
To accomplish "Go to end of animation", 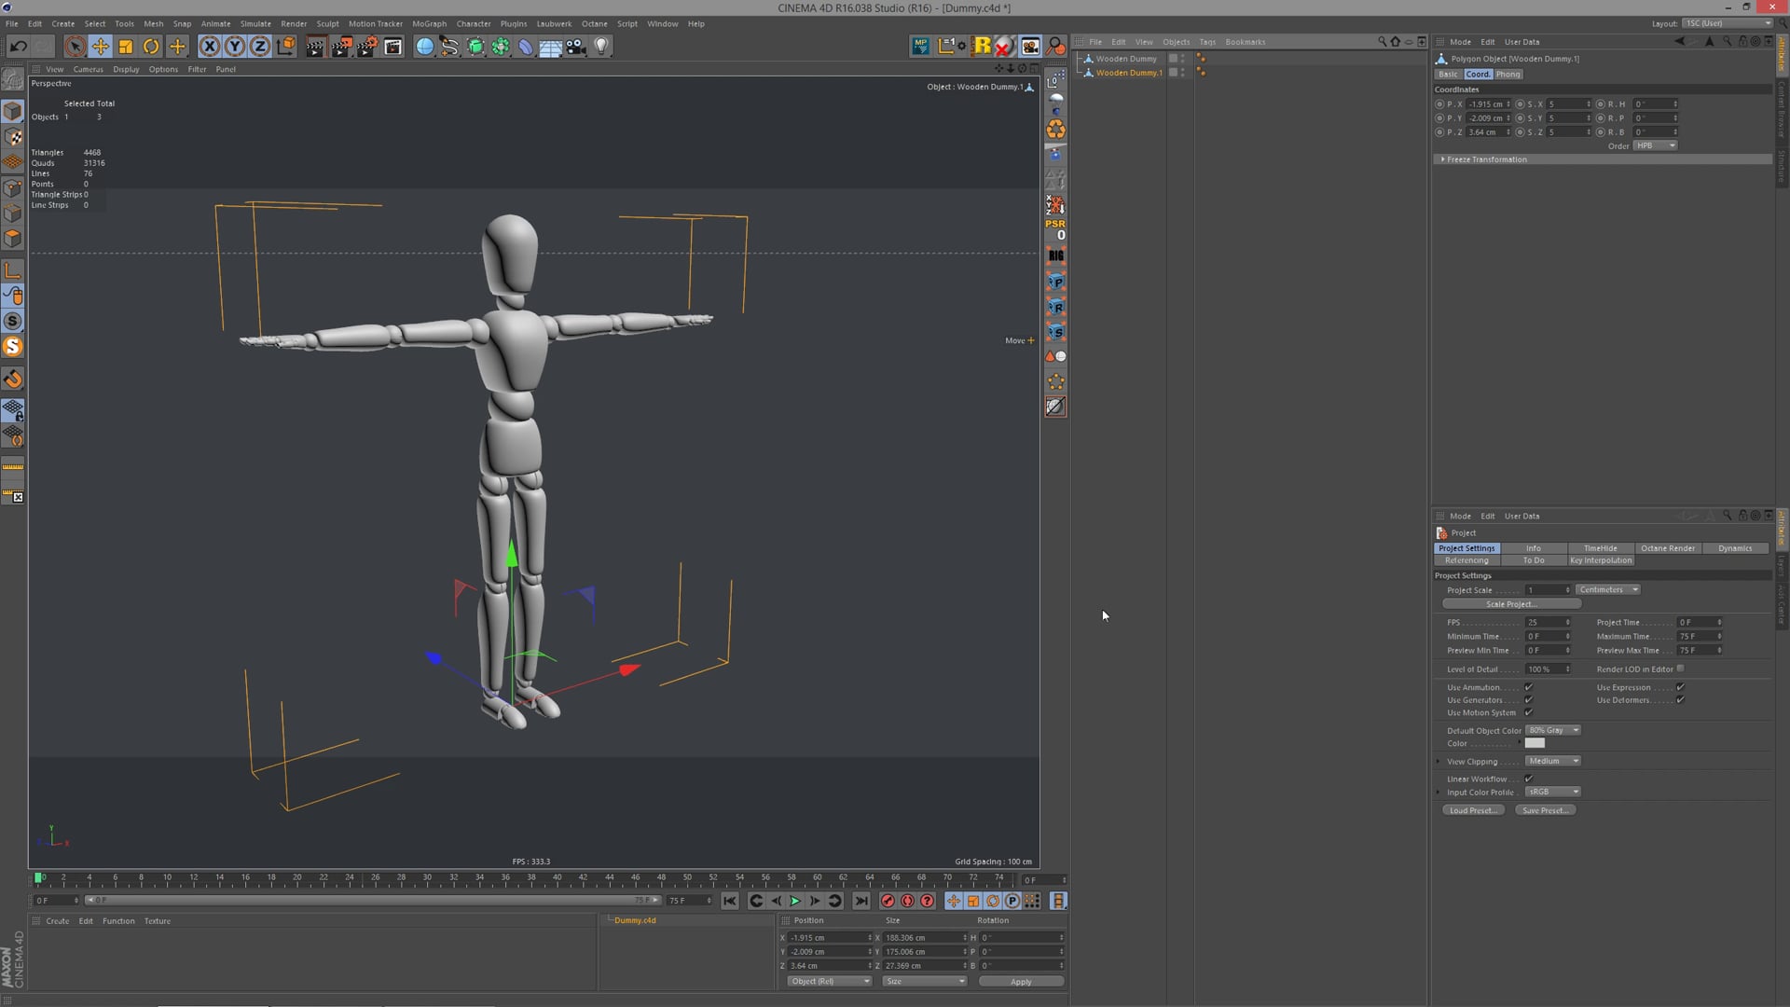I will point(861,901).
